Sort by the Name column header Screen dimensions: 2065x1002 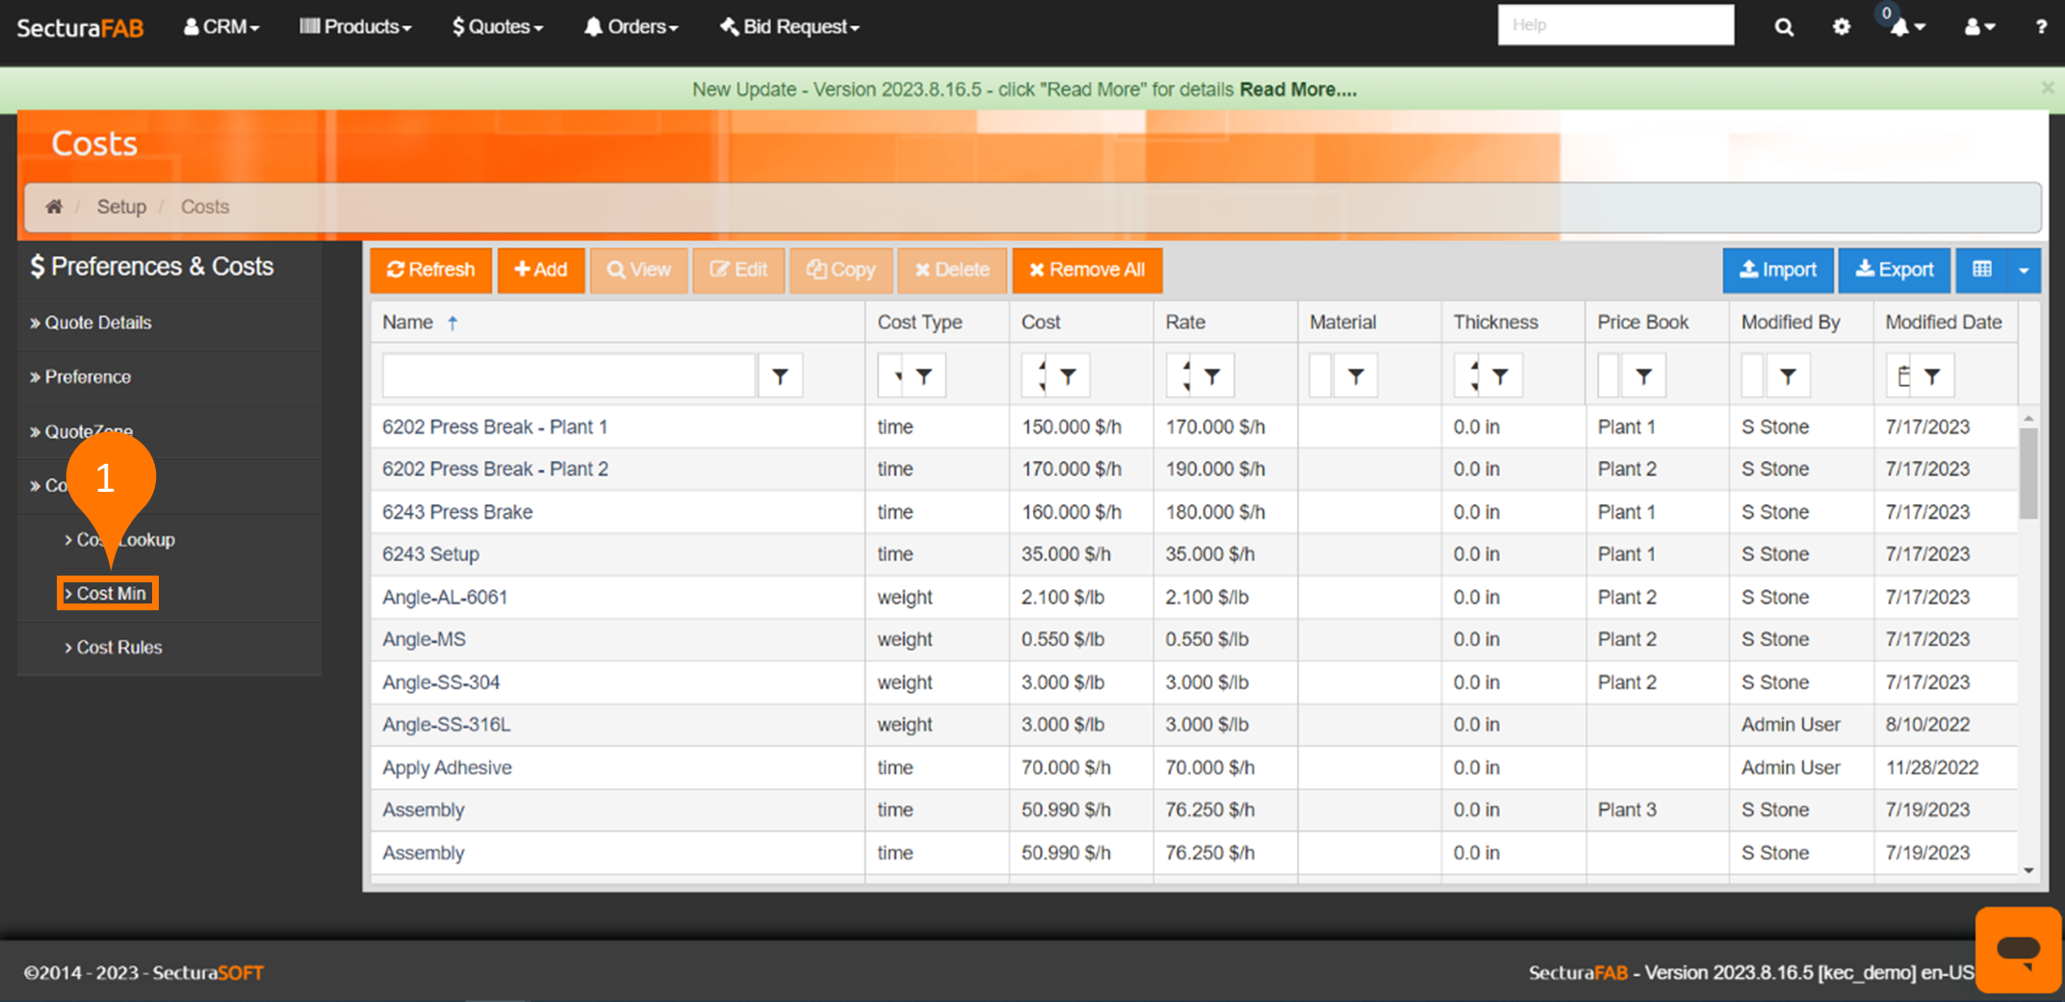408,322
